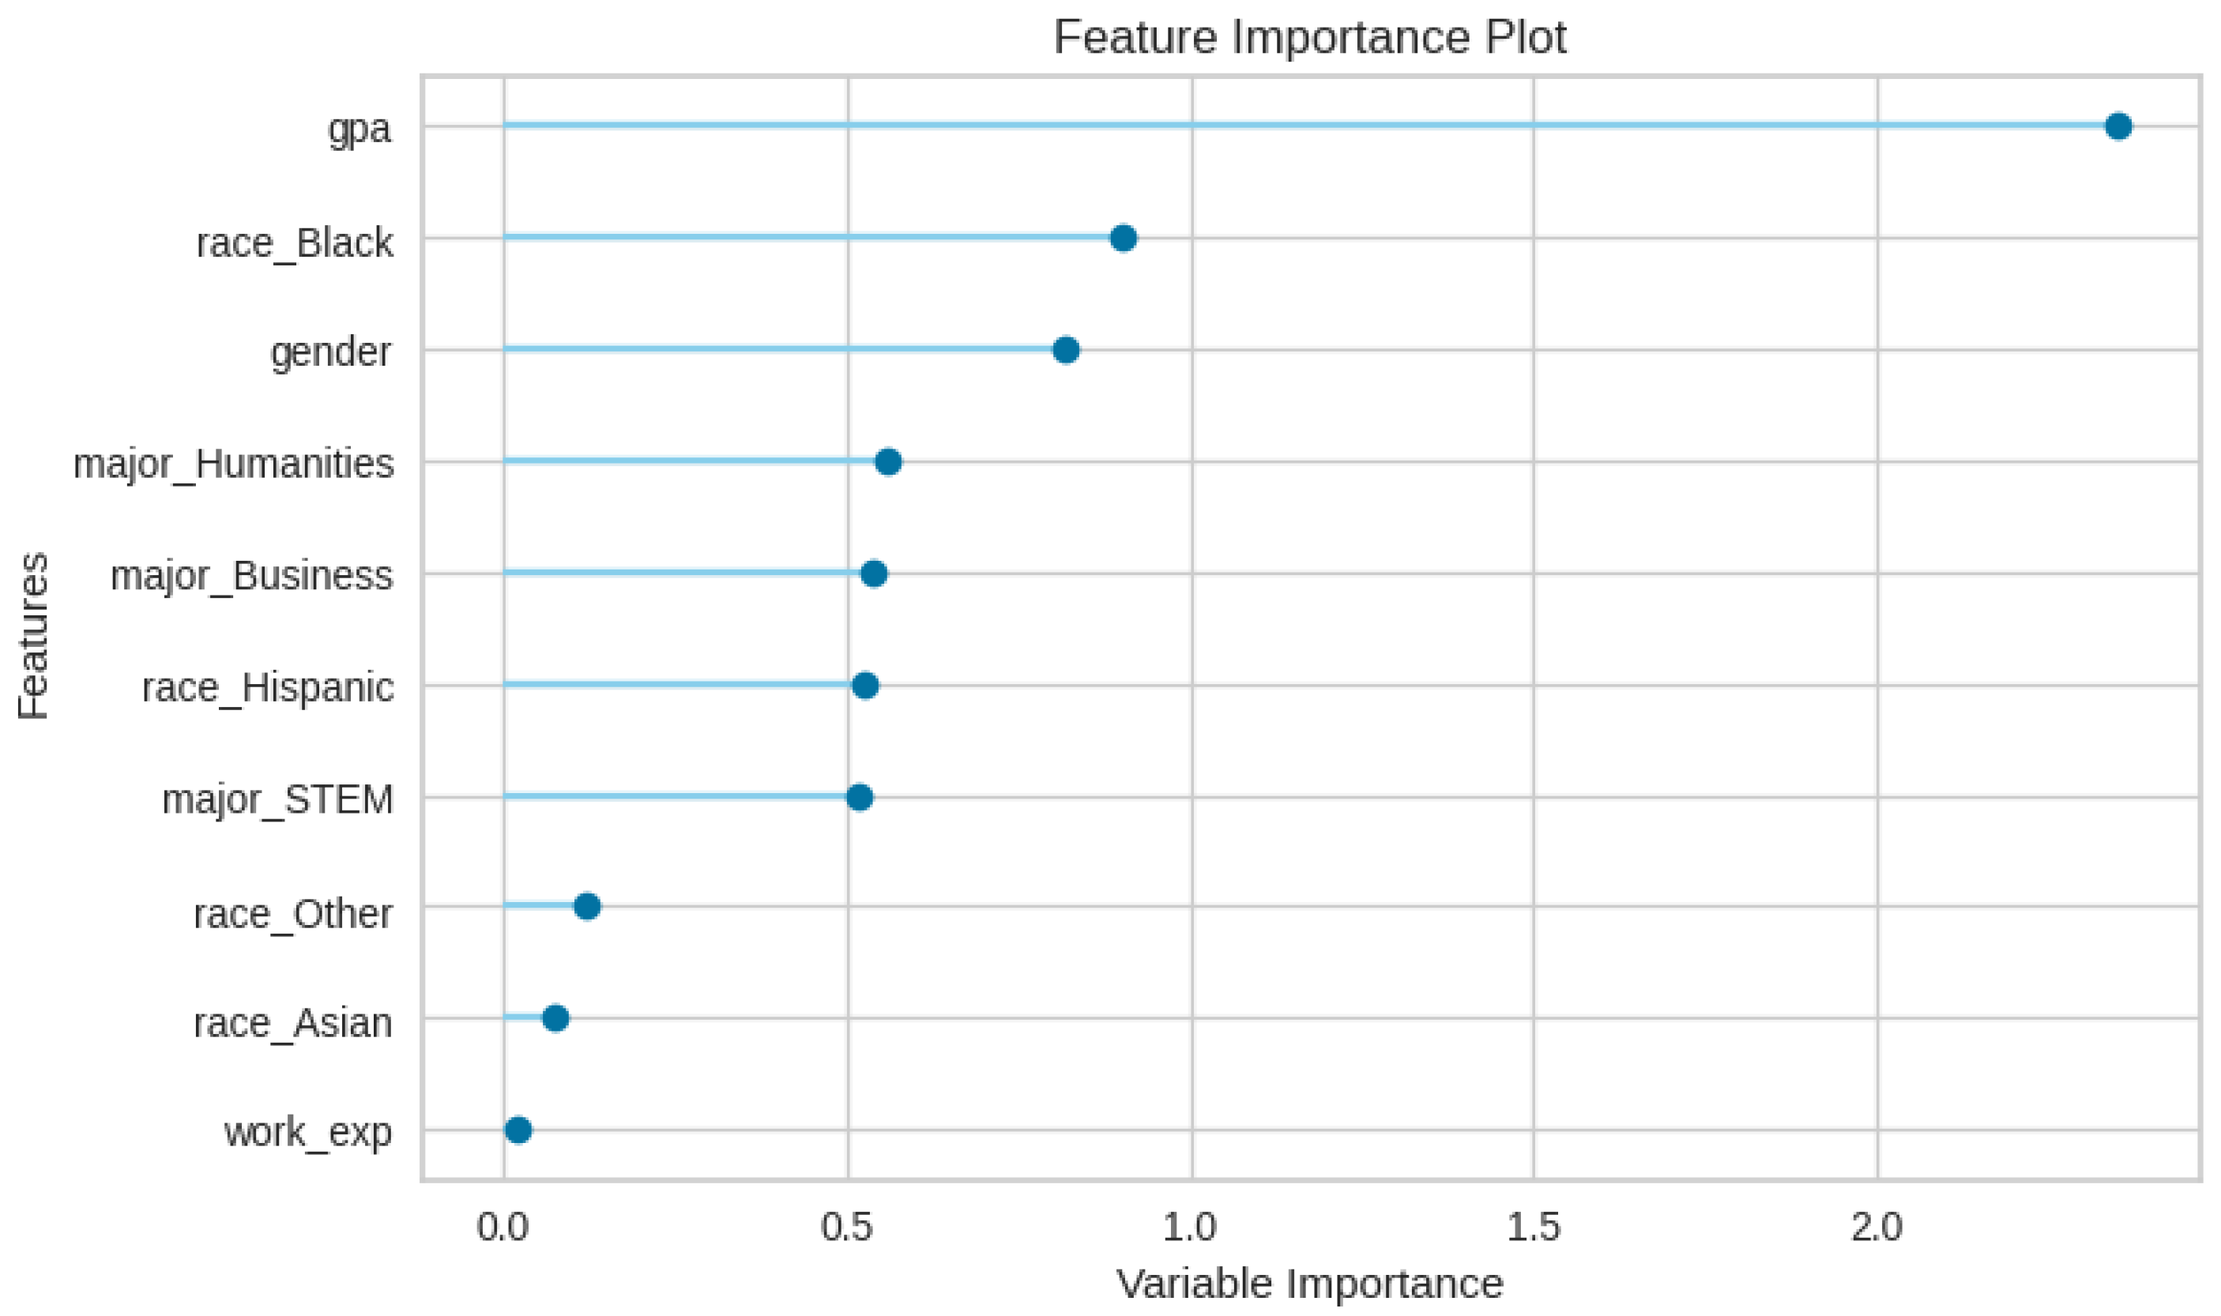Click the race_Hispanic data point marker
This screenshot has width=2221, height=1316.
[x=865, y=686]
